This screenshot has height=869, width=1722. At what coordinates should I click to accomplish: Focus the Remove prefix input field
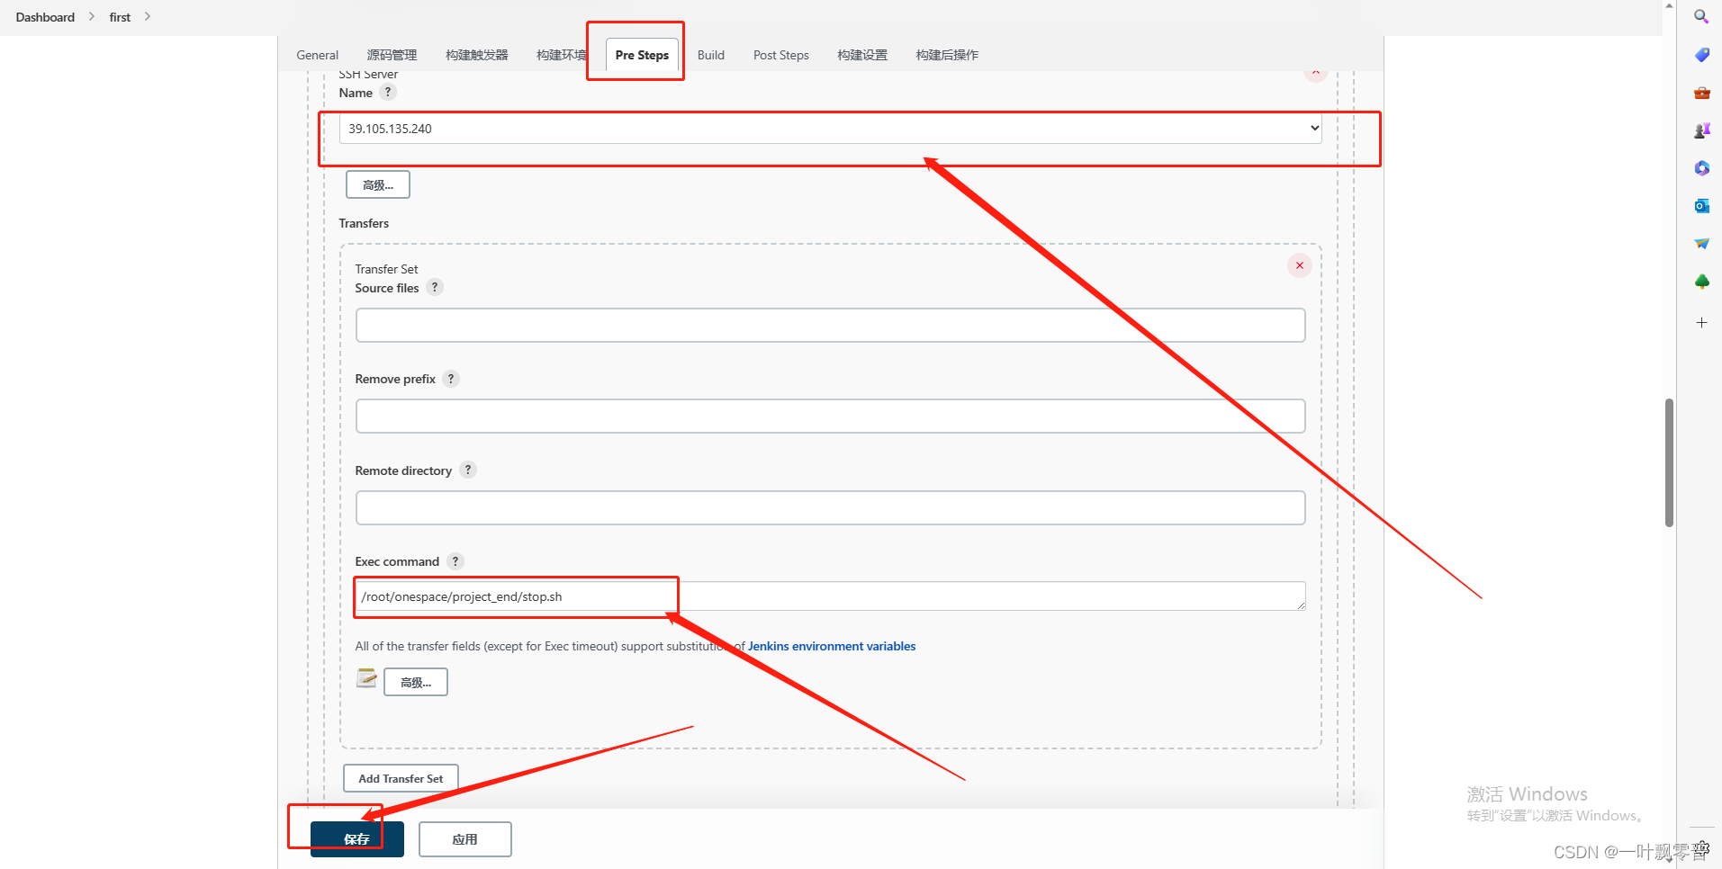(x=830, y=416)
